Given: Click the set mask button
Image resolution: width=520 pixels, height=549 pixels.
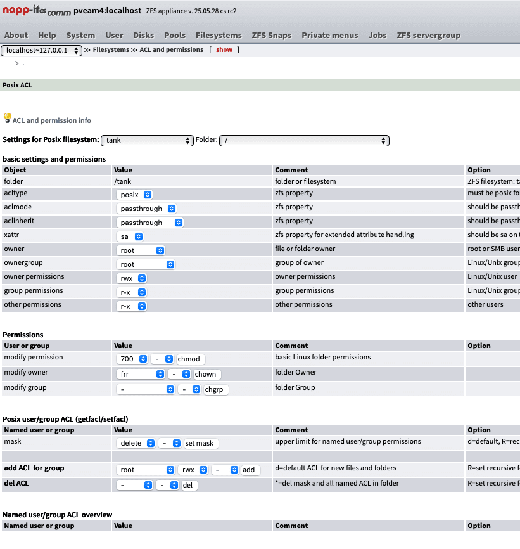Looking at the screenshot, I should point(200,443).
